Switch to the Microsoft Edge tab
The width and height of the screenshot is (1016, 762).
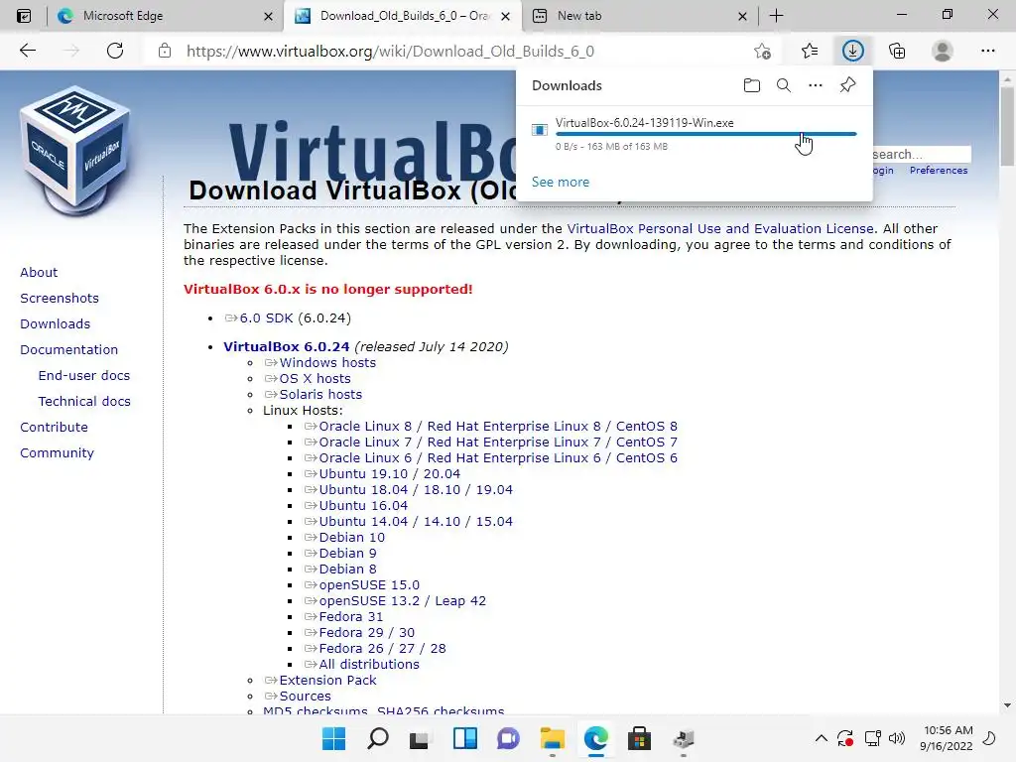click(x=164, y=16)
